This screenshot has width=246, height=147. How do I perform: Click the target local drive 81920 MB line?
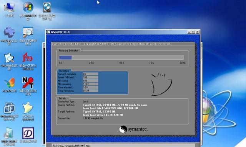click(x=103, y=115)
